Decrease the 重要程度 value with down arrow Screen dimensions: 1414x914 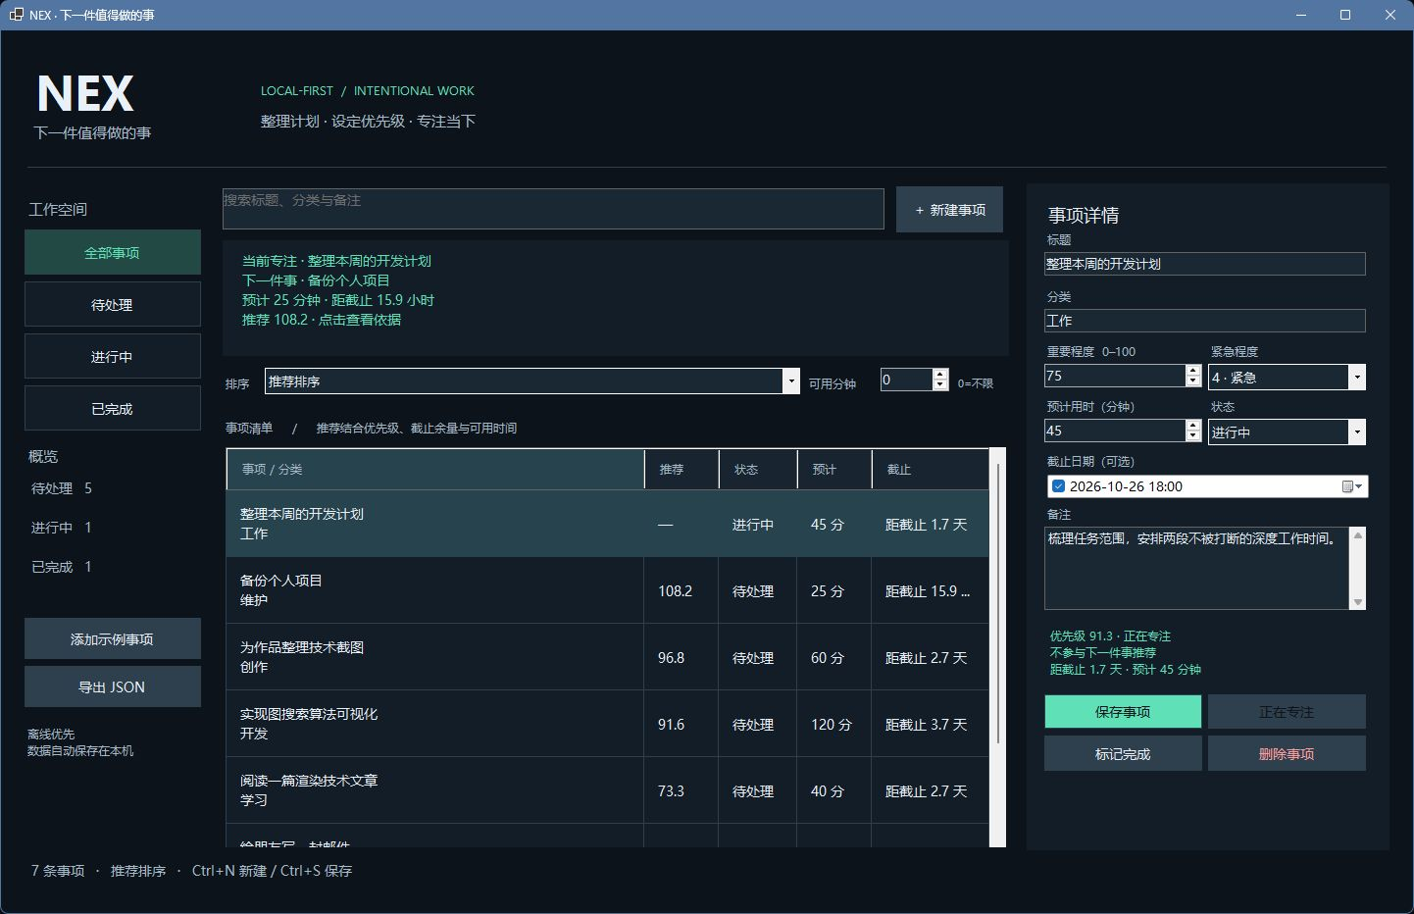[1193, 381]
